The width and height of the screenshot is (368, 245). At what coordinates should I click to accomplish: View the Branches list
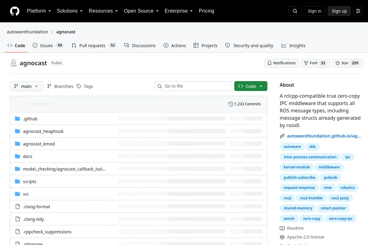pos(60,86)
